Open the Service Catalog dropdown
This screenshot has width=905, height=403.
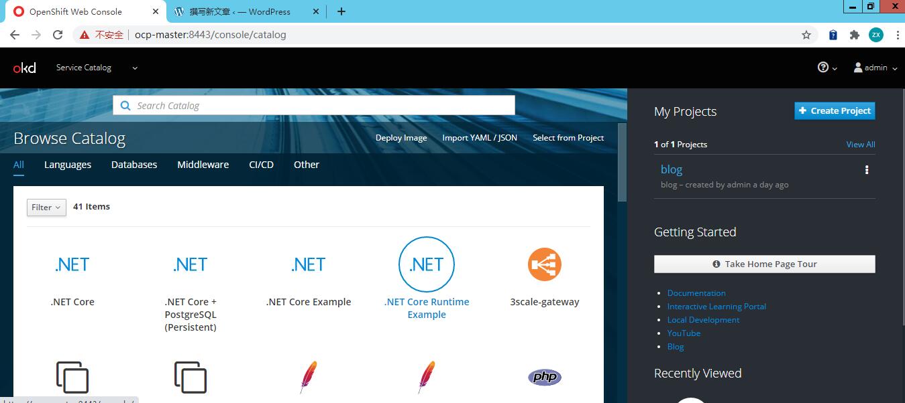coord(97,68)
